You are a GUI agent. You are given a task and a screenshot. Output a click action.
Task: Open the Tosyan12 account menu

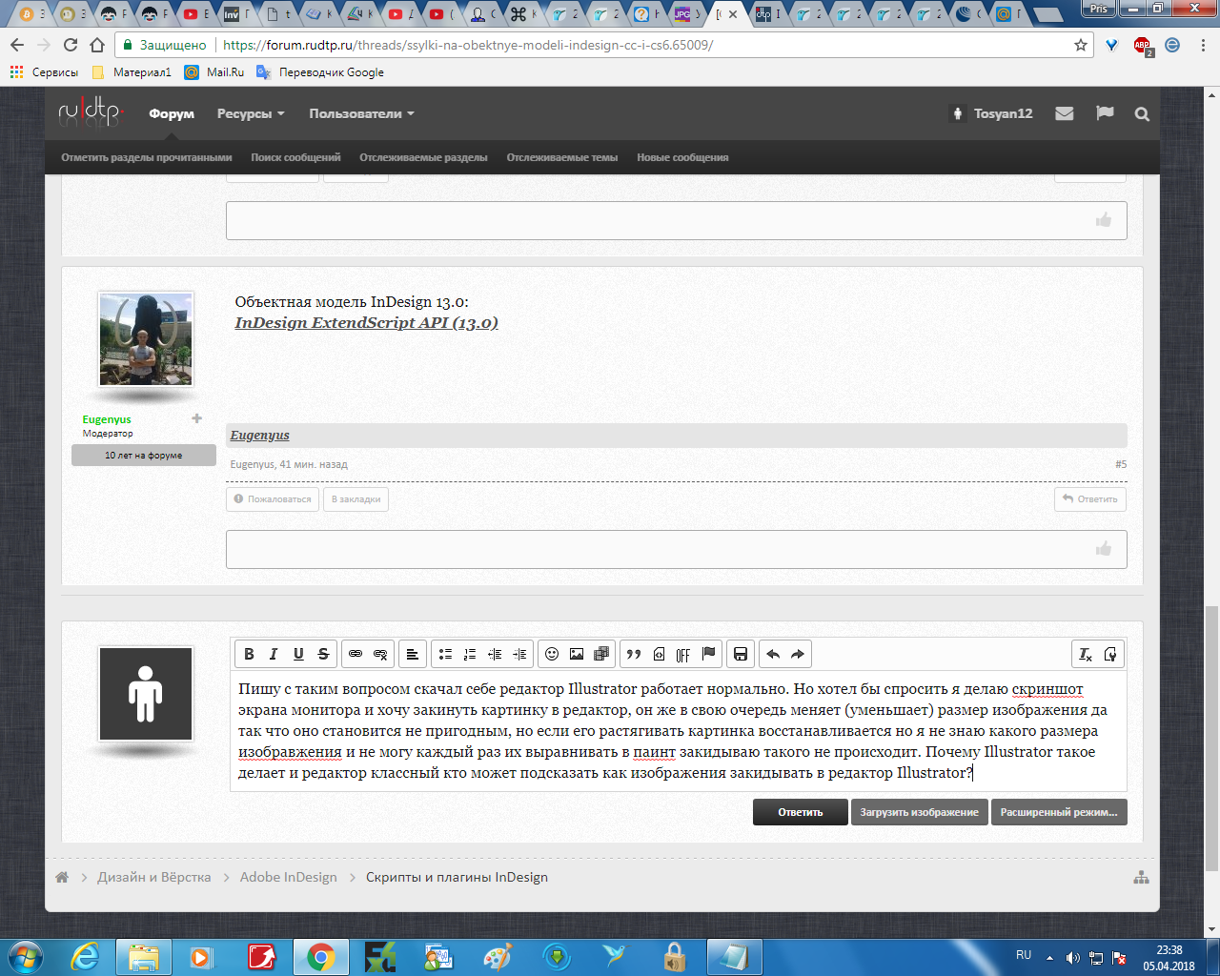pyautogui.click(x=992, y=113)
